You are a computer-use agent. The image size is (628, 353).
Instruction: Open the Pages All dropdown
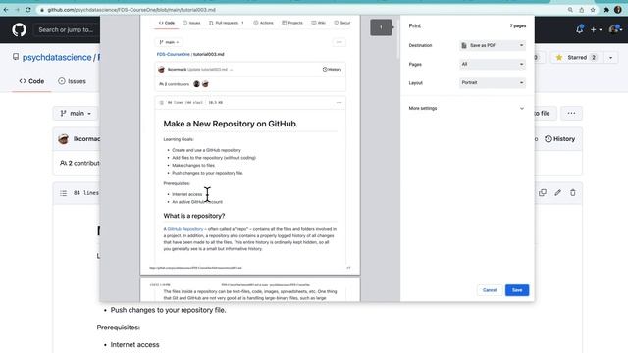[x=493, y=64]
